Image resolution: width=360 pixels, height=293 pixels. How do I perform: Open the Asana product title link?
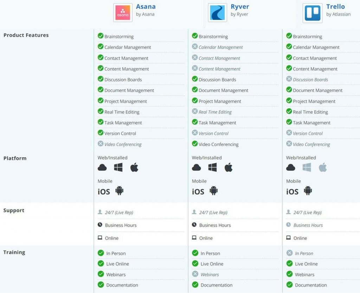coord(146,7)
